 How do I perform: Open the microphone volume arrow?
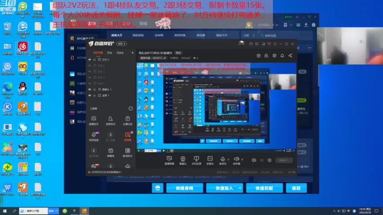pos(228,160)
